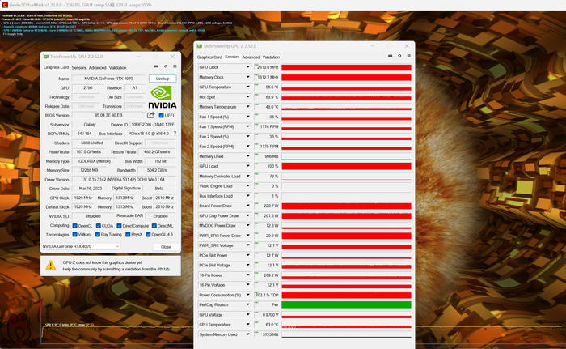The width and height of the screenshot is (566, 349).
Task: Toggle the UEFI checkbox
Action: tap(162, 115)
